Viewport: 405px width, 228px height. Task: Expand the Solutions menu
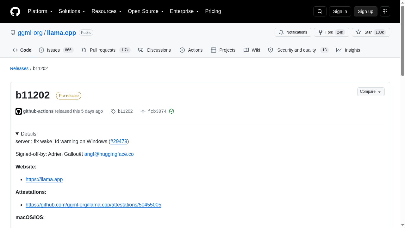72,11
